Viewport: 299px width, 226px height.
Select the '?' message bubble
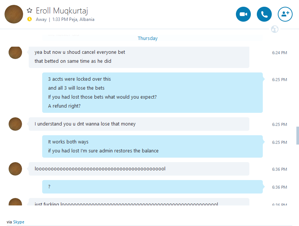pos(152,187)
